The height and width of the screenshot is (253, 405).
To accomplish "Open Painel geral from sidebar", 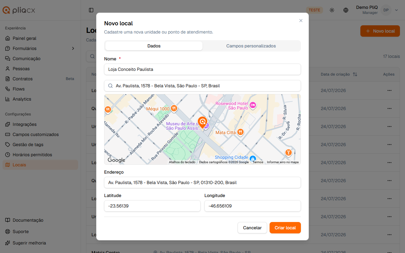I will (40, 38).
